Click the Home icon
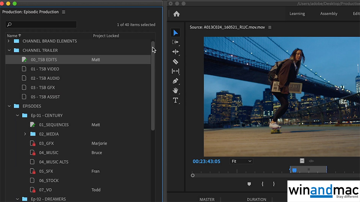This screenshot has width=360, height=202. (176, 14)
